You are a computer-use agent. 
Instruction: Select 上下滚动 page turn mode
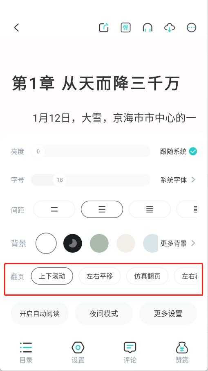[x=52, y=276]
